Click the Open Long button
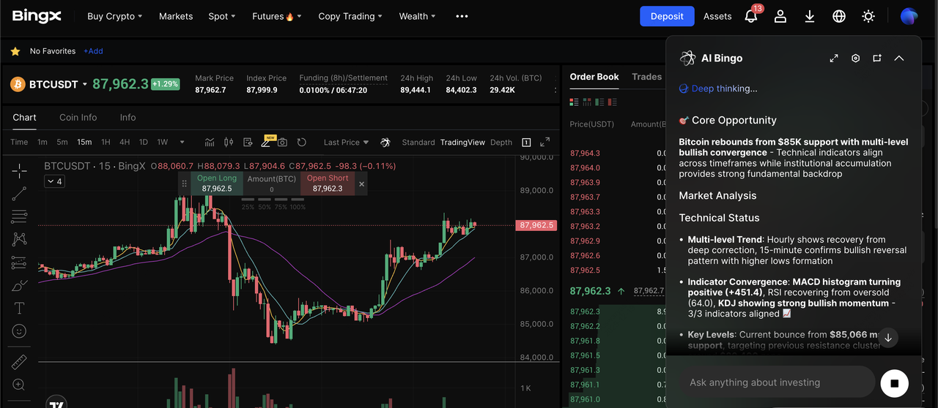 coord(217,184)
